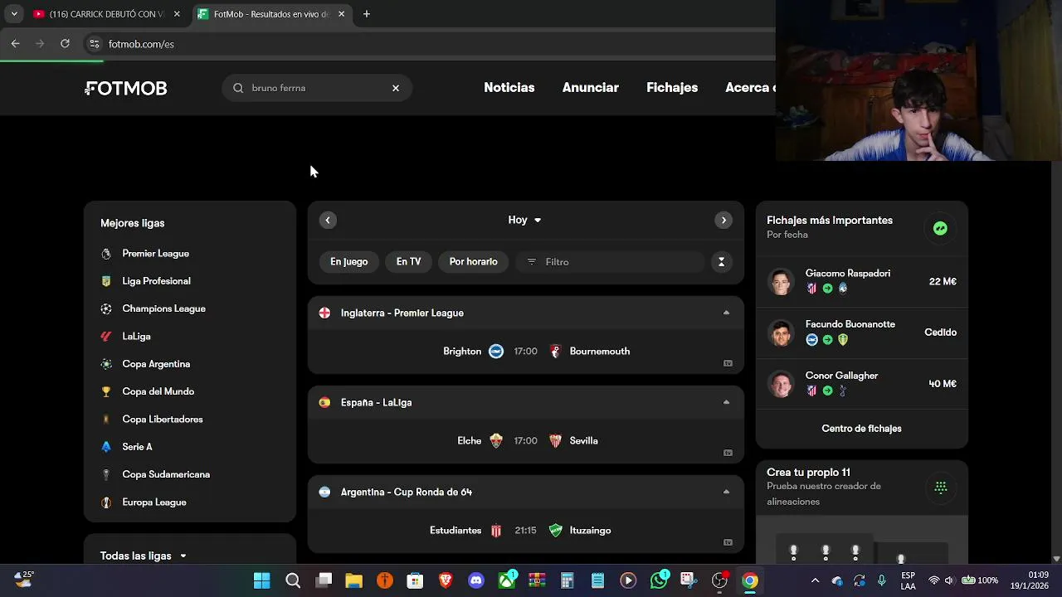Click the lineup builder grid icon
The width and height of the screenshot is (1062, 597).
(940, 488)
